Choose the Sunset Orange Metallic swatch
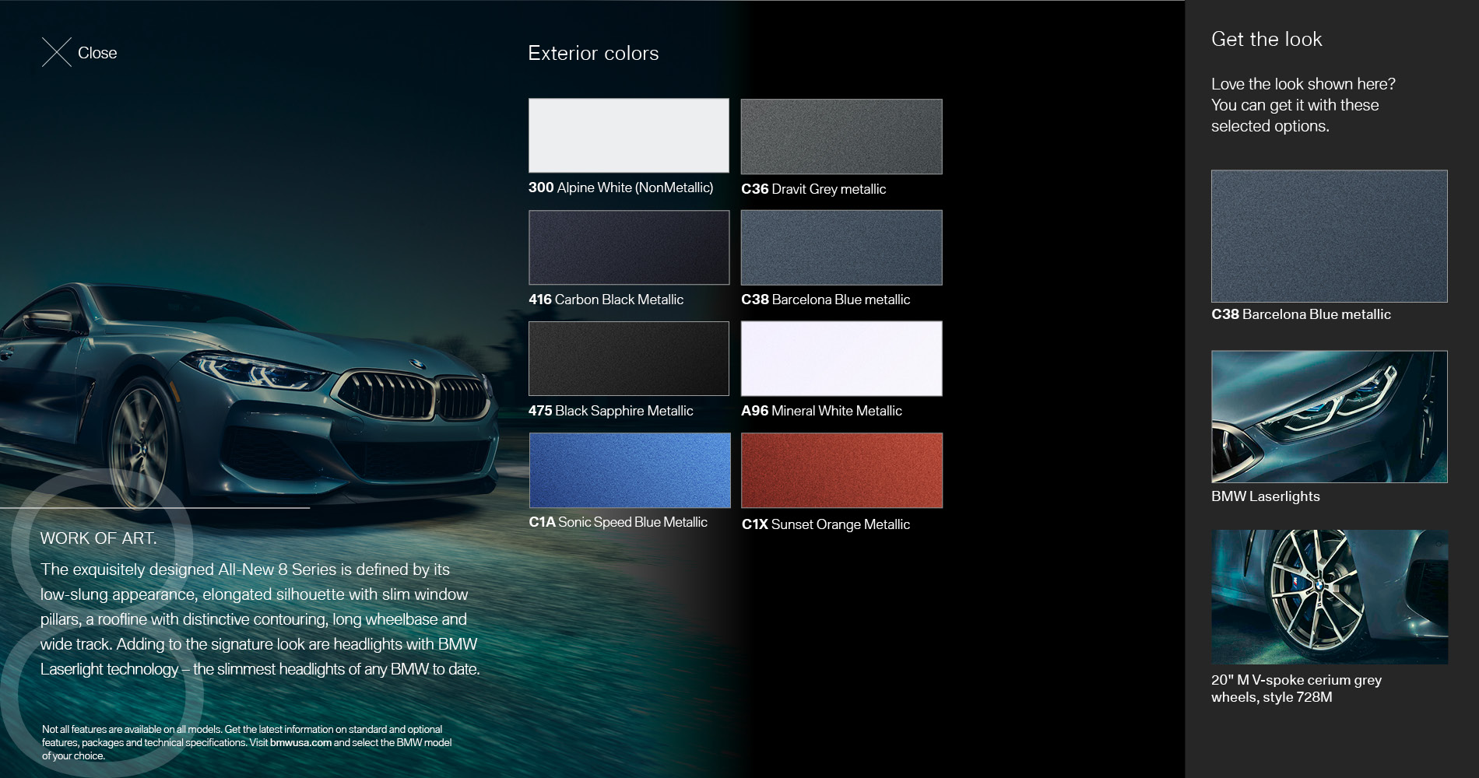Image resolution: width=1479 pixels, height=778 pixels. point(841,470)
